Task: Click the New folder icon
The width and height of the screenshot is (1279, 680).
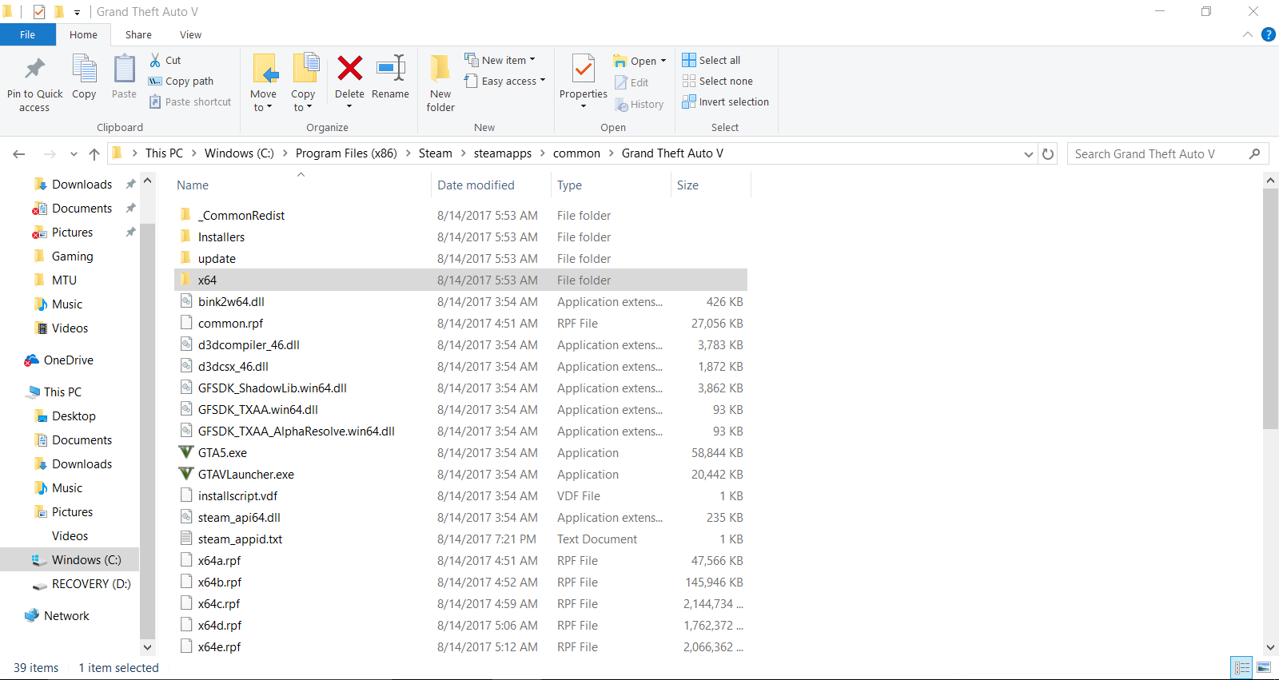Action: (x=440, y=69)
